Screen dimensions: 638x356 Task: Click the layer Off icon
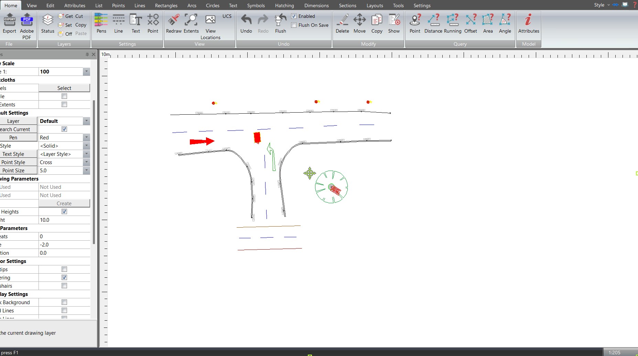pos(61,34)
